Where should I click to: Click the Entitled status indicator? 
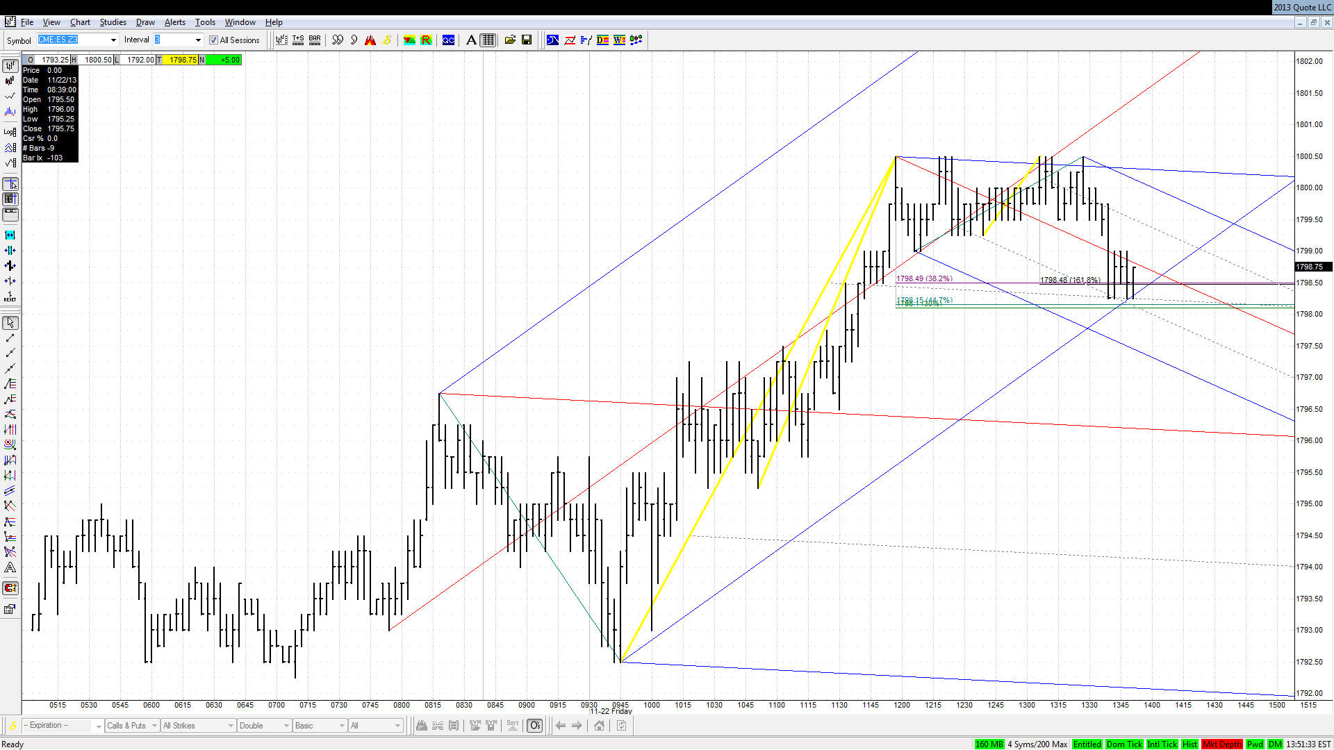click(1087, 744)
